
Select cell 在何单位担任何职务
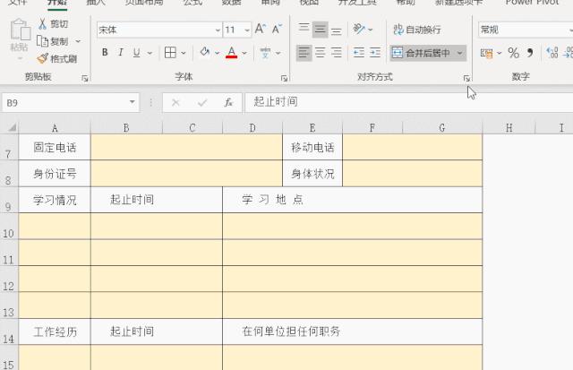pos(352,331)
